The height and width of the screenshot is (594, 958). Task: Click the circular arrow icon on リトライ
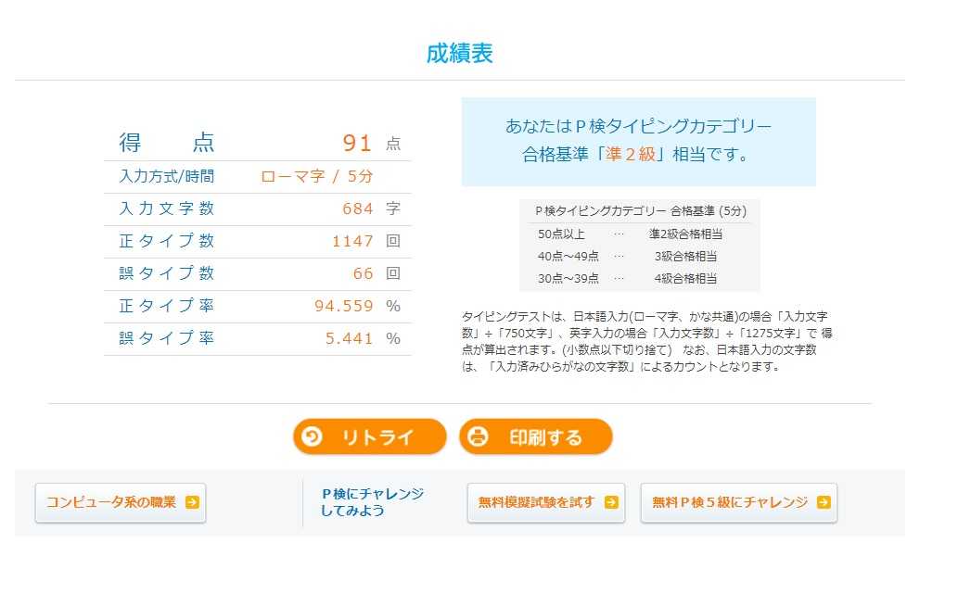point(312,436)
